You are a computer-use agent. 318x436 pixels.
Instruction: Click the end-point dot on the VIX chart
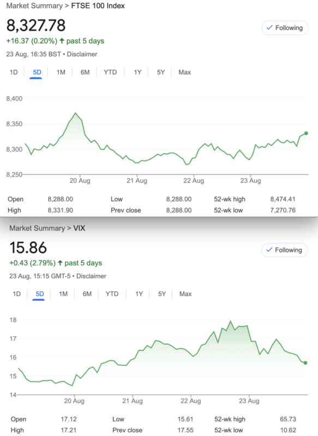tap(305, 363)
